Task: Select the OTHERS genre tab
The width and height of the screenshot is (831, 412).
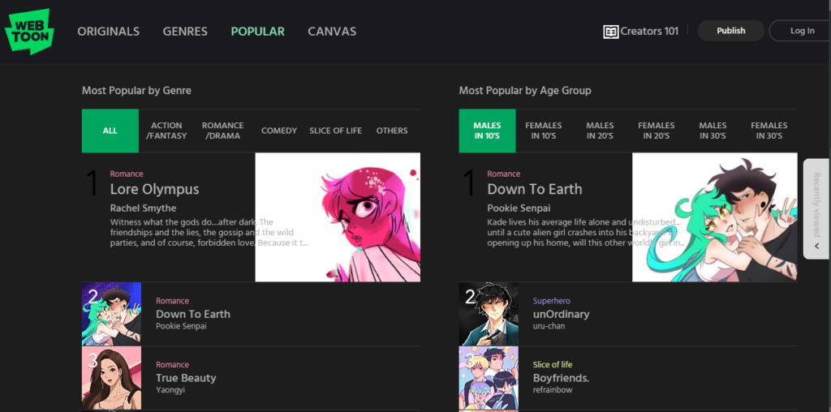Action: click(392, 131)
